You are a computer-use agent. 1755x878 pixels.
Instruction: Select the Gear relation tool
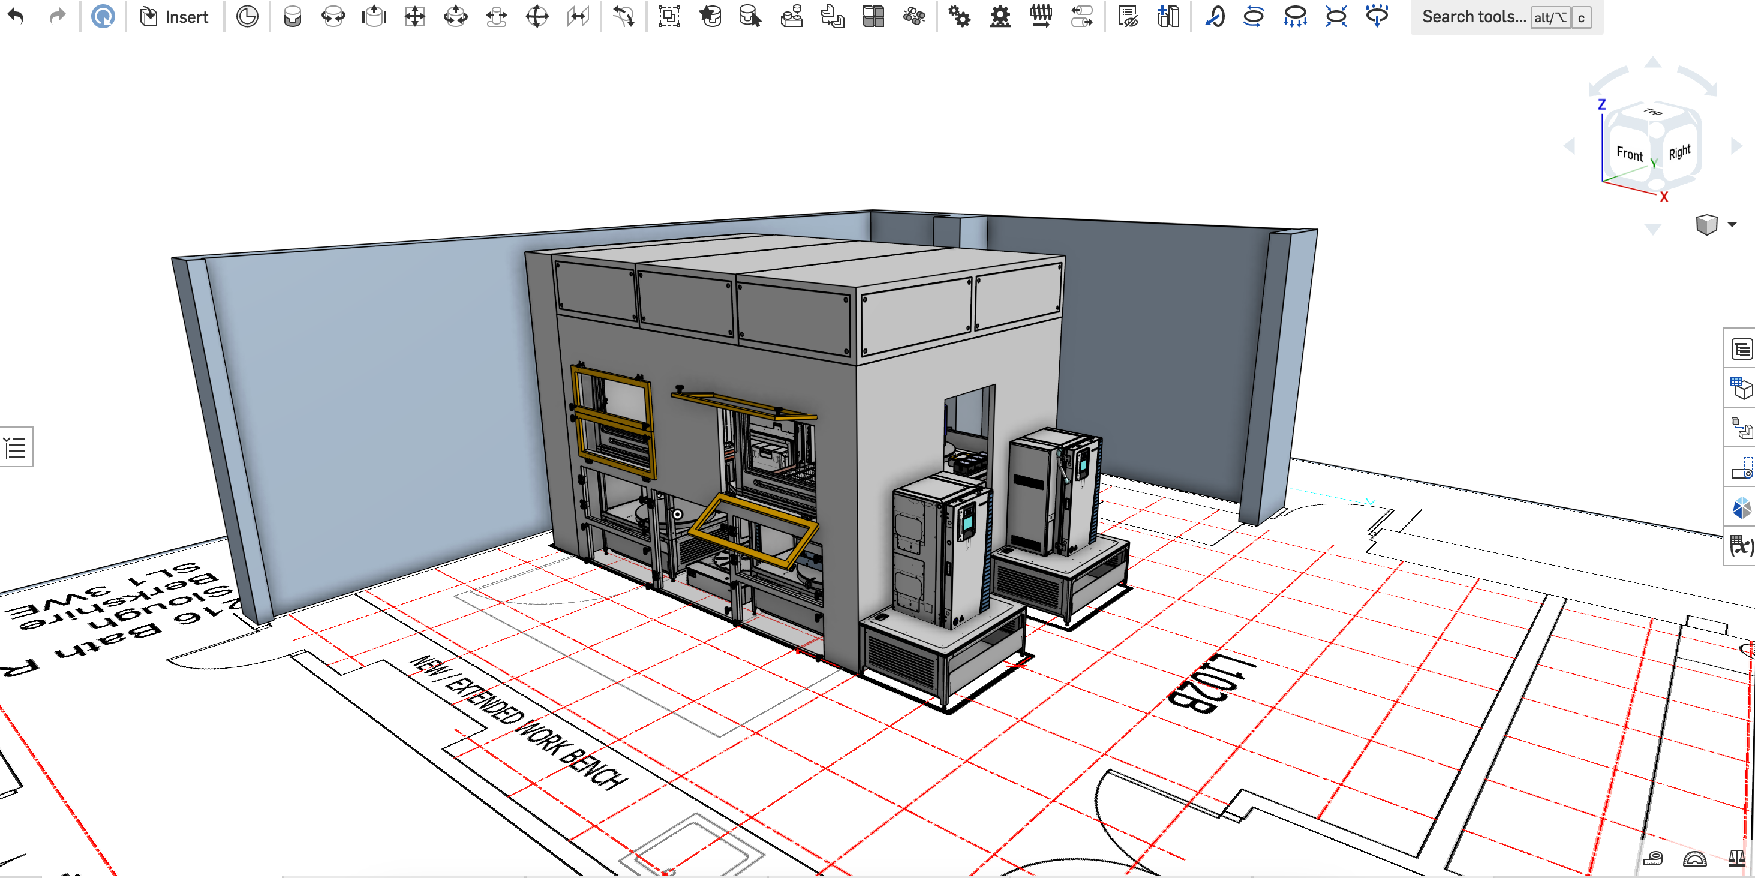point(959,16)
